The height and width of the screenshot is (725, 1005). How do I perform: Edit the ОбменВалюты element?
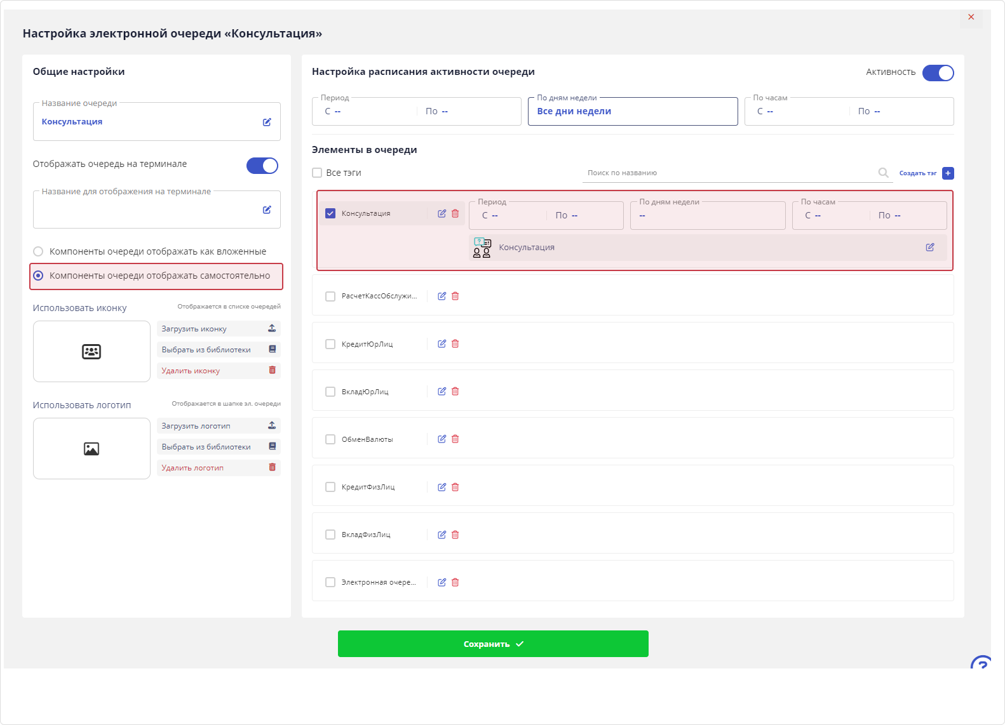click(x=442, y=439)
